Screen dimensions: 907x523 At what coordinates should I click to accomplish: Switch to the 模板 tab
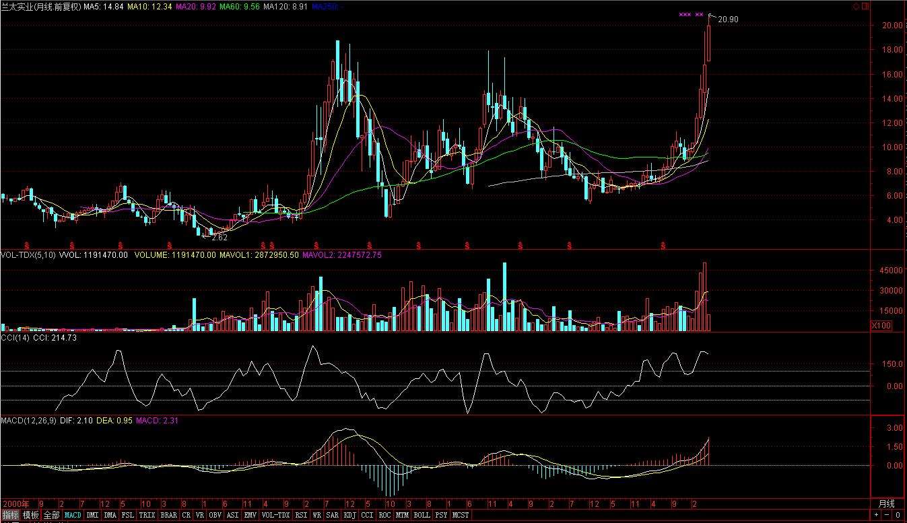30,515
